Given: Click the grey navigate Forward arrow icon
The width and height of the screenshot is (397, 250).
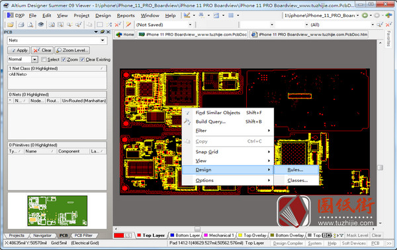Looking at the screenshot, I should tap(377, 16).
